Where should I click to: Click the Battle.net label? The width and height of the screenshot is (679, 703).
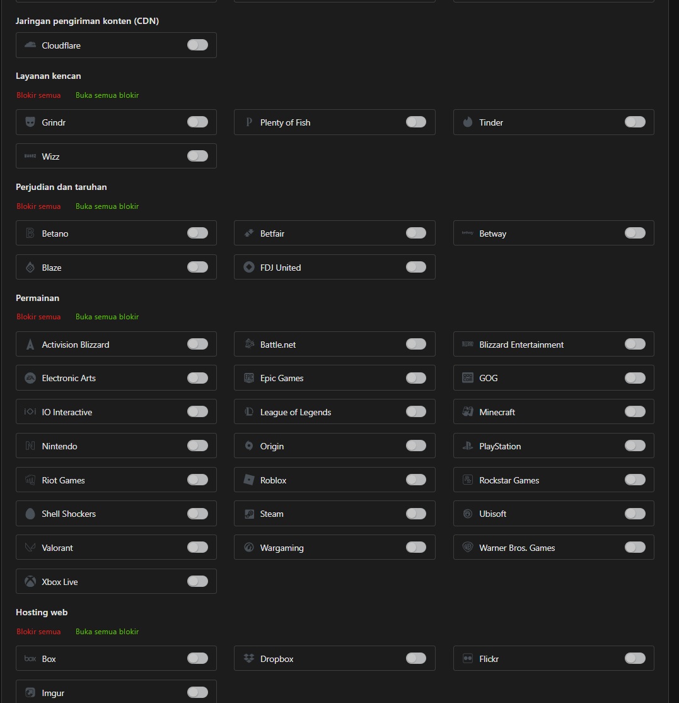coord(277,345)
